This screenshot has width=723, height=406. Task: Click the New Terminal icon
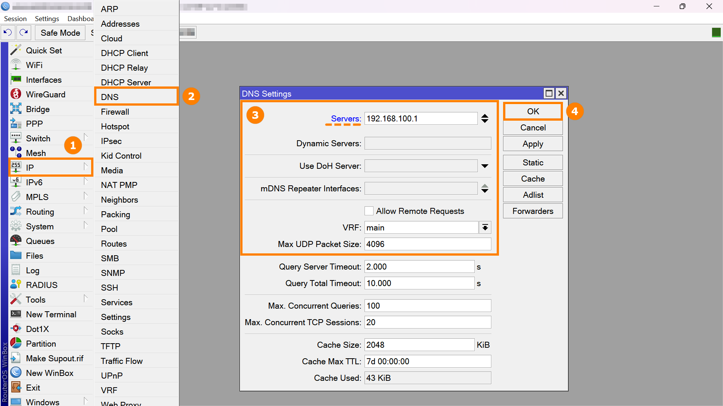[x=16, y=314]
